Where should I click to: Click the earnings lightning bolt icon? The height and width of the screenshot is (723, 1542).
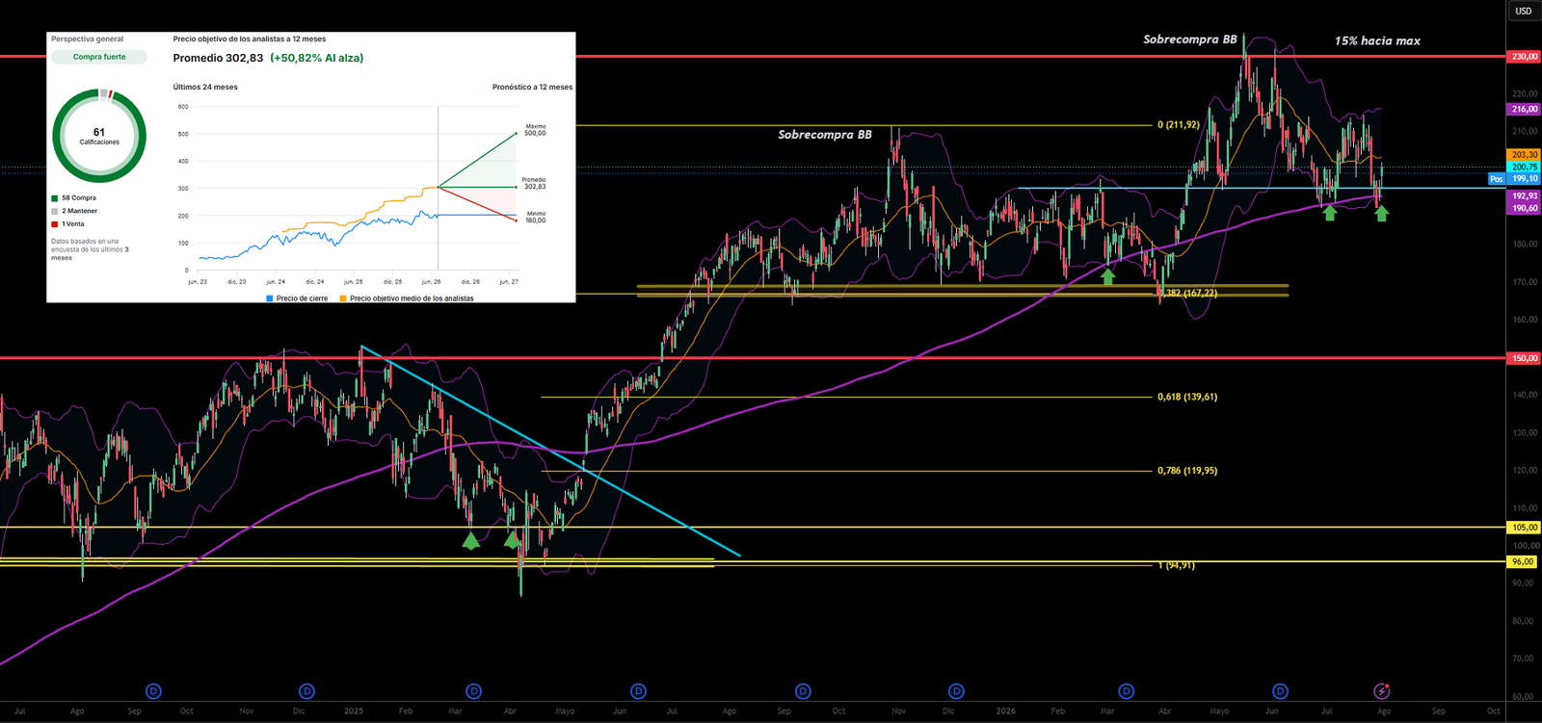coord(1382,691)
